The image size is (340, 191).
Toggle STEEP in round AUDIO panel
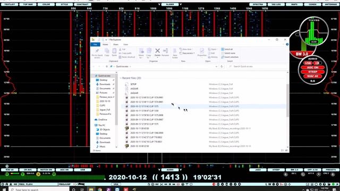313,72
